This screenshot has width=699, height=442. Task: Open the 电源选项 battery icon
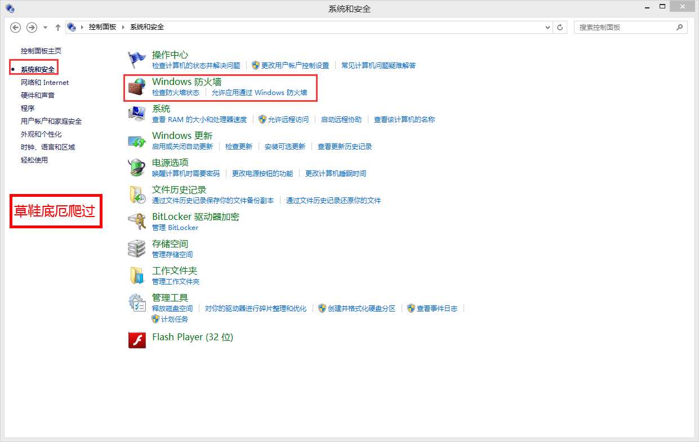pos(137,167)
